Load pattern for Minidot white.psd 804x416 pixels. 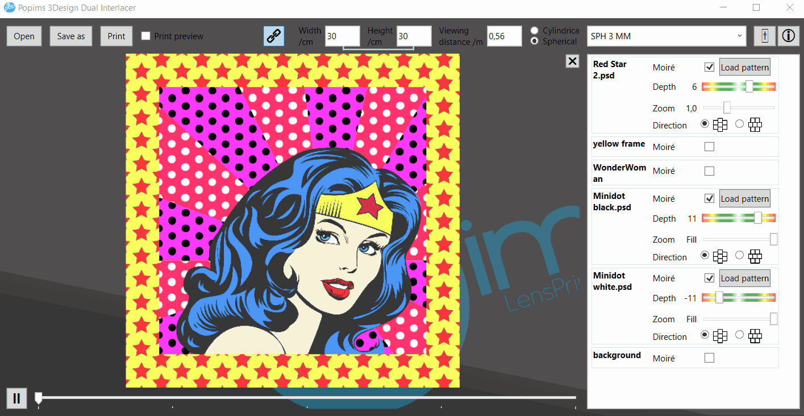(x=744, y=278)
